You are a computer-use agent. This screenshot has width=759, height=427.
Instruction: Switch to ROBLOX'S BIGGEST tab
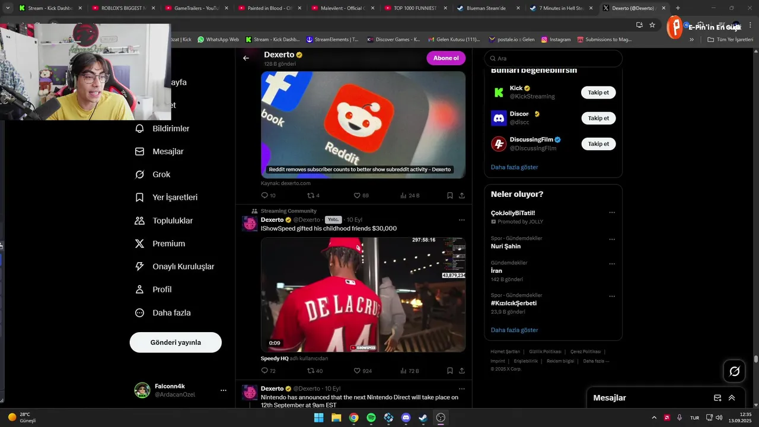pyautogui.click(x=123, y=8)
